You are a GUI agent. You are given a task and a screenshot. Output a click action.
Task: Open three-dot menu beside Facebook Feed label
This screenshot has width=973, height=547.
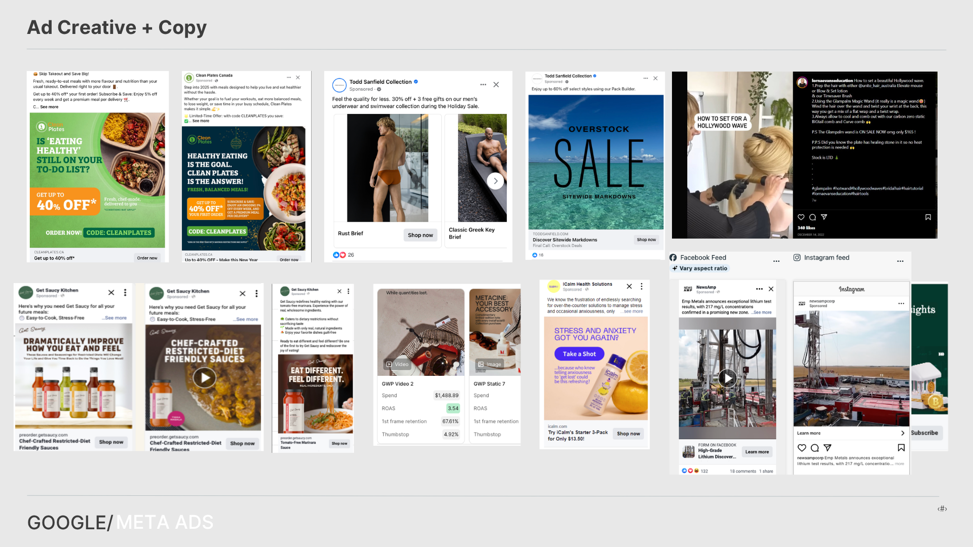tap(776, 261)
